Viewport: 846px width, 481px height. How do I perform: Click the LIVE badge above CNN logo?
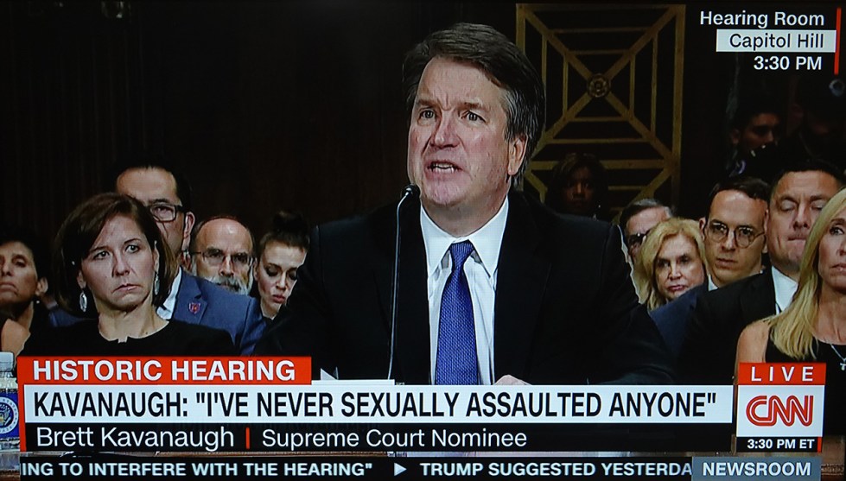(x=780, y=374)
